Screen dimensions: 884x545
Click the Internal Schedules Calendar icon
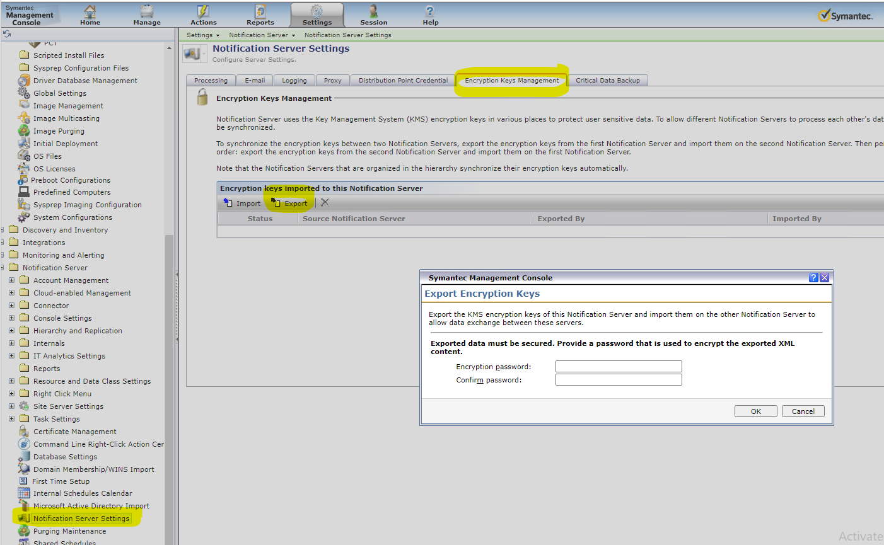click(24, 493)
